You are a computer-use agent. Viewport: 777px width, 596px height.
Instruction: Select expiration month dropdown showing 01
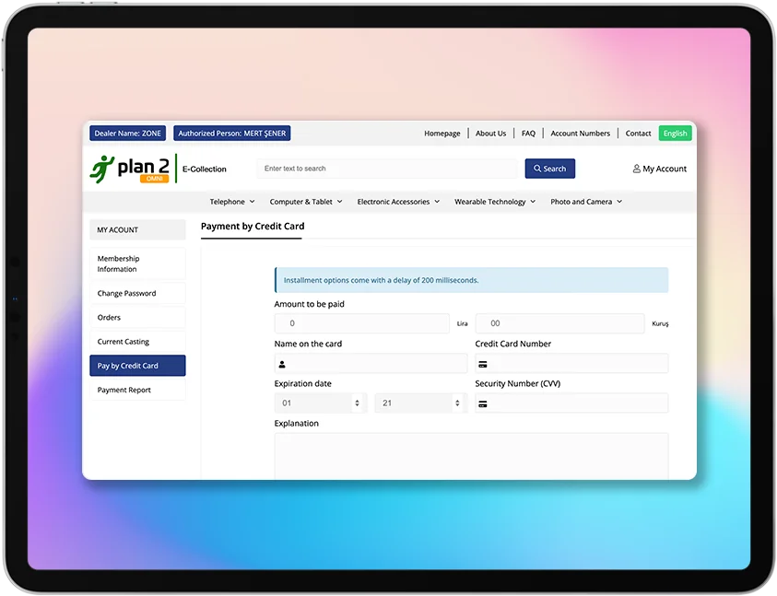320,403
